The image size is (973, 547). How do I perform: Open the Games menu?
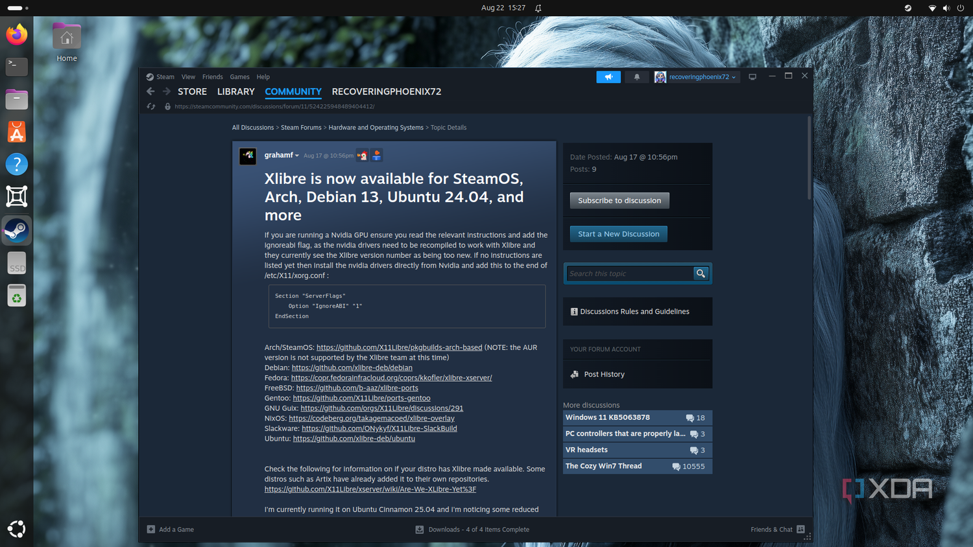tap(239, 77)
